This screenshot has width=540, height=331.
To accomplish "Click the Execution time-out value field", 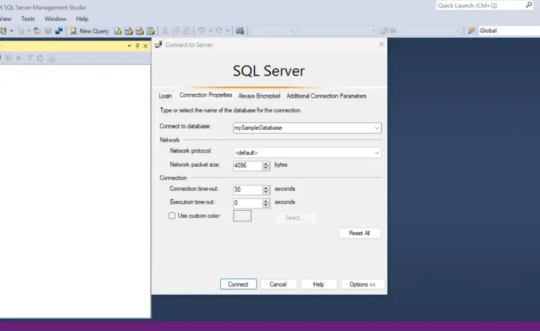I will point(248,203).
